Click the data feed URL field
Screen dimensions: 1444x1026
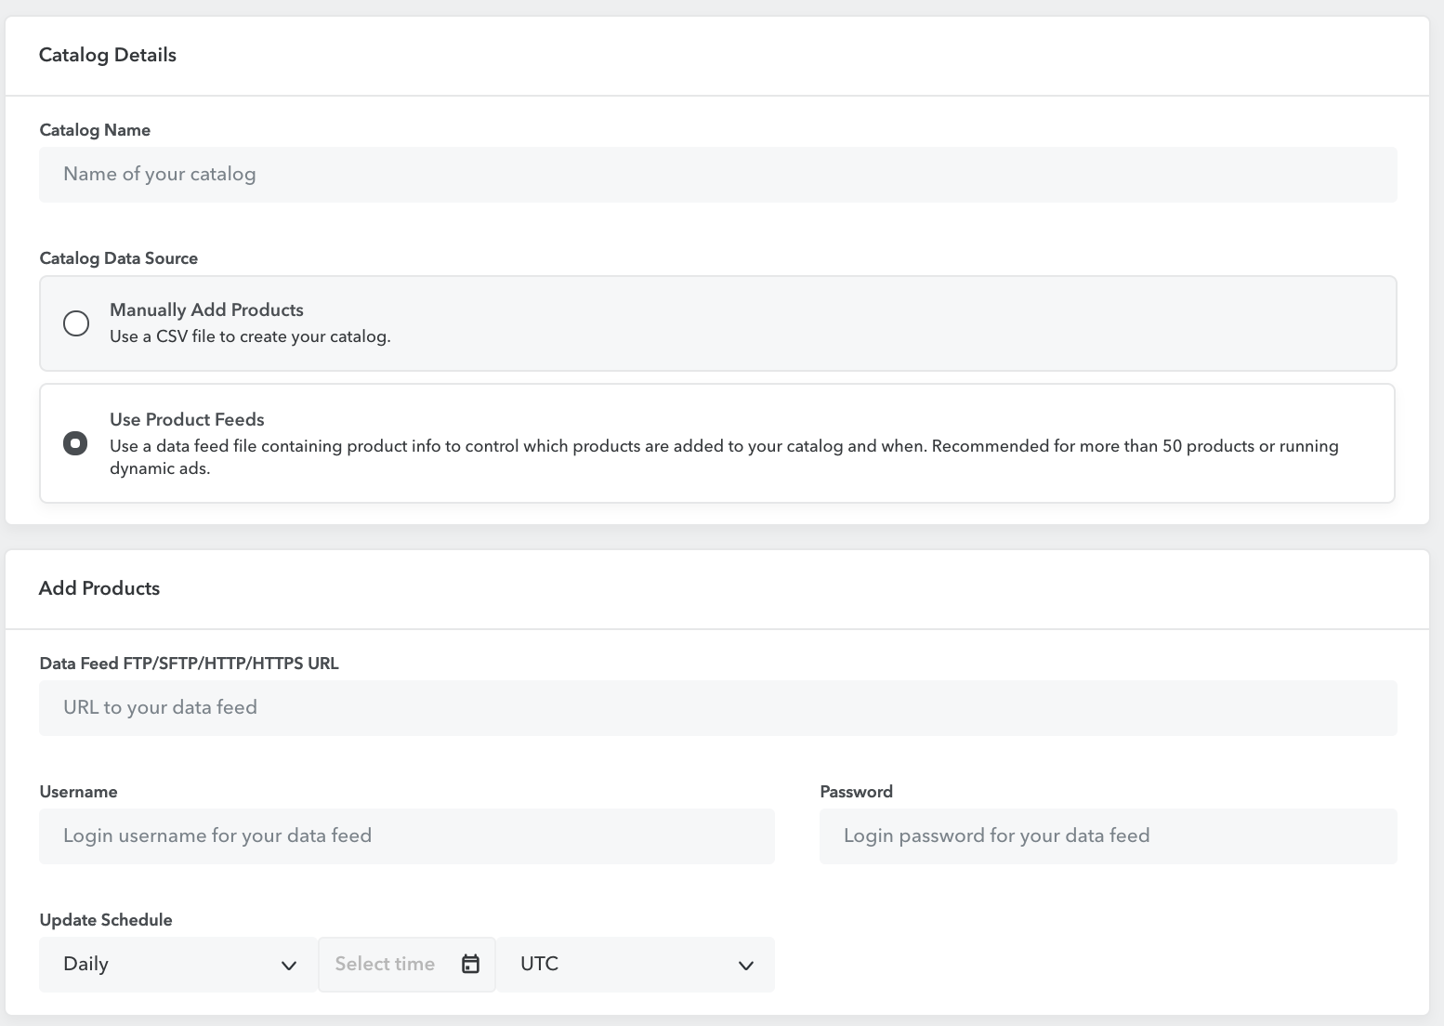click(x=717, y=708)
